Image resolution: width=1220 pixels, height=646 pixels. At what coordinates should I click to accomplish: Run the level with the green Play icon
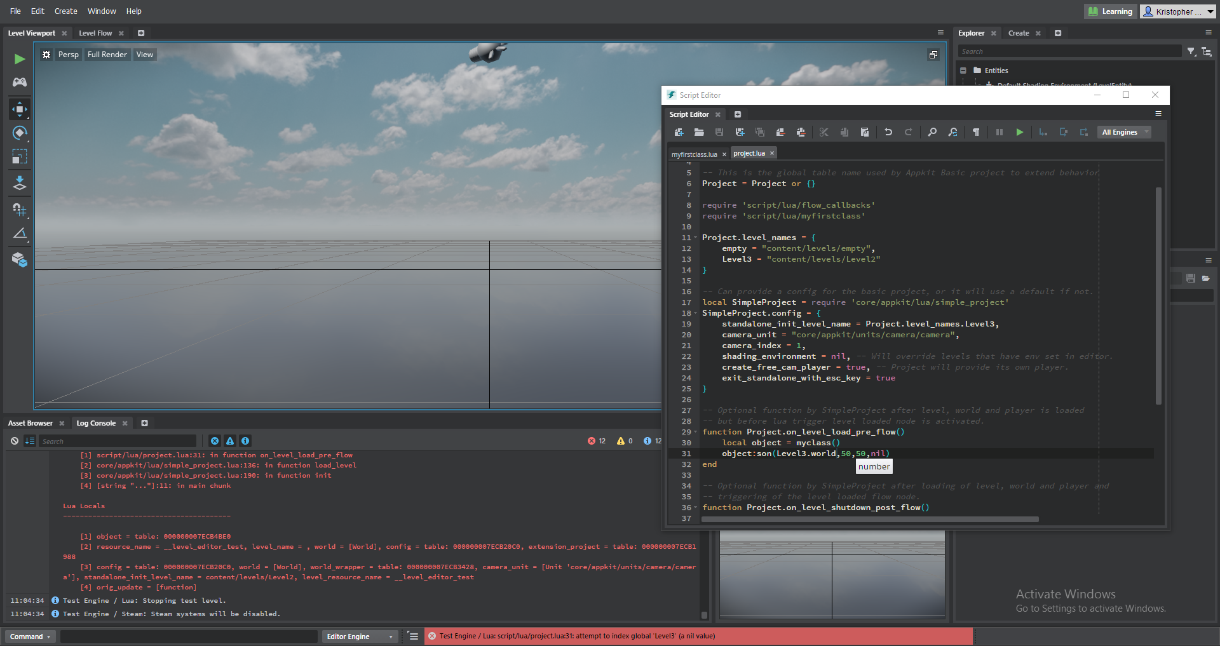[x=19, y=58]
